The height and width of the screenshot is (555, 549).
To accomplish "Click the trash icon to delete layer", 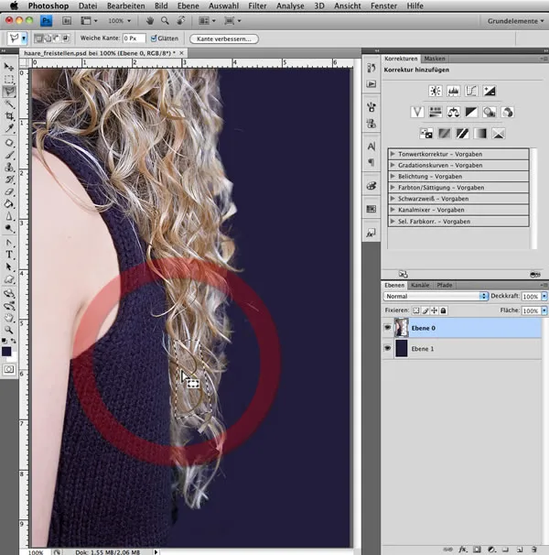I will (x=534, y=549).
